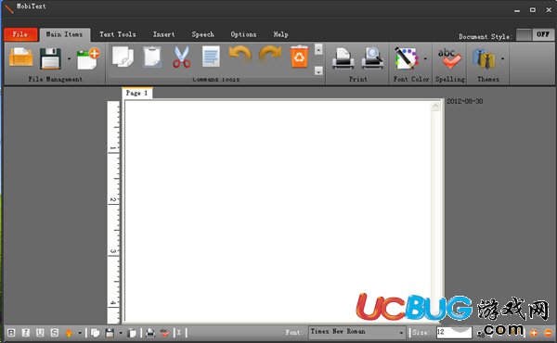The image size is (557, 343).
Task: Toggle bold B in bottom bar
Action: [x=11, y=333]
